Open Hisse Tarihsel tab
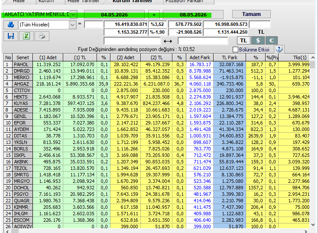The width and height of the screenshot is (318, 233). [83, 1]
